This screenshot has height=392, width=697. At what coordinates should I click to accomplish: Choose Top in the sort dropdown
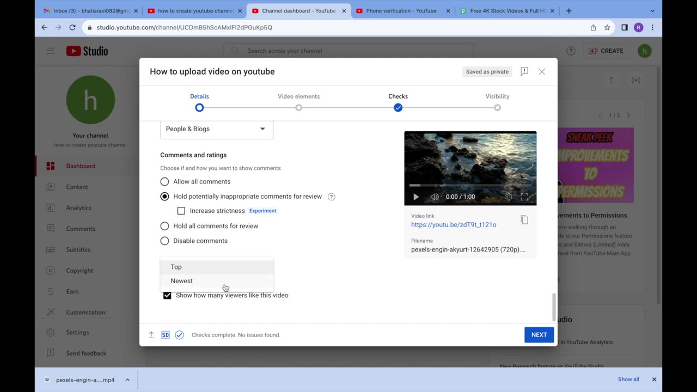217,267
